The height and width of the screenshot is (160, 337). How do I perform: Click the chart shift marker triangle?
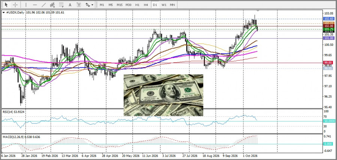(258, 11)
